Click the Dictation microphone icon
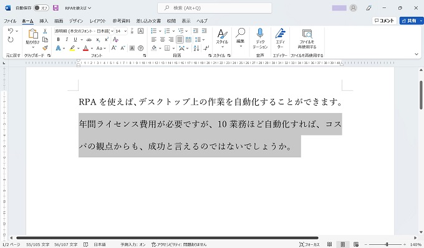This screenshot has height=248, width=424. pyautogui.click(x=260, y=33)
